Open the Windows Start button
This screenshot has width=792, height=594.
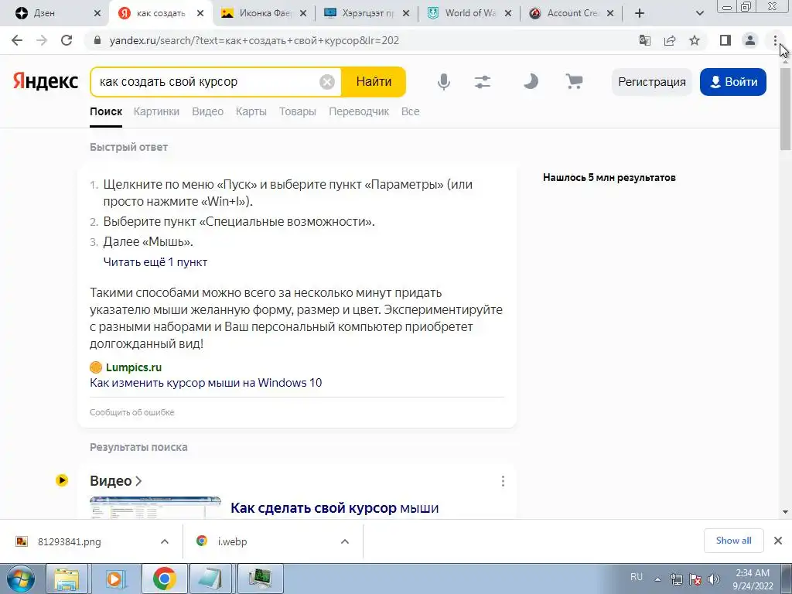tap(19, 579)
